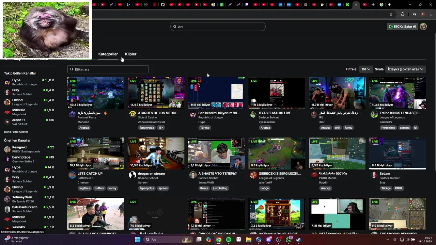Image resolution: width=436 pixels, height=245 pixels.
Task: Open the media controls toolbar icon
Action: point(414,14)
